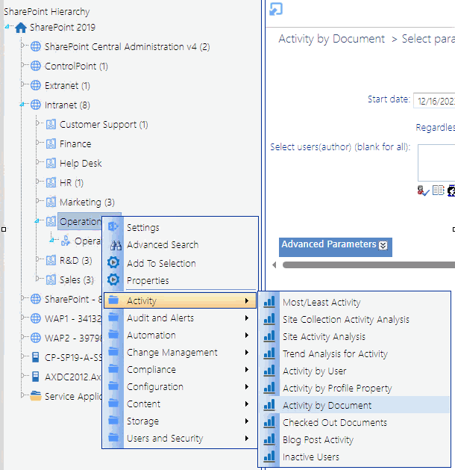Click the site icon beside the Opera subsite
Image resolution: width=455 pixels, height=470 pixels.
66,241
